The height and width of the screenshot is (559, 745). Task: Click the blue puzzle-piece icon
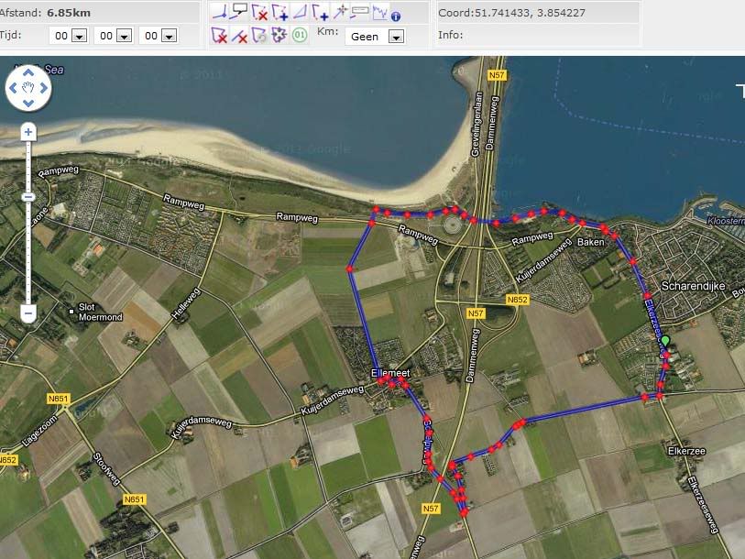point(279,36)
